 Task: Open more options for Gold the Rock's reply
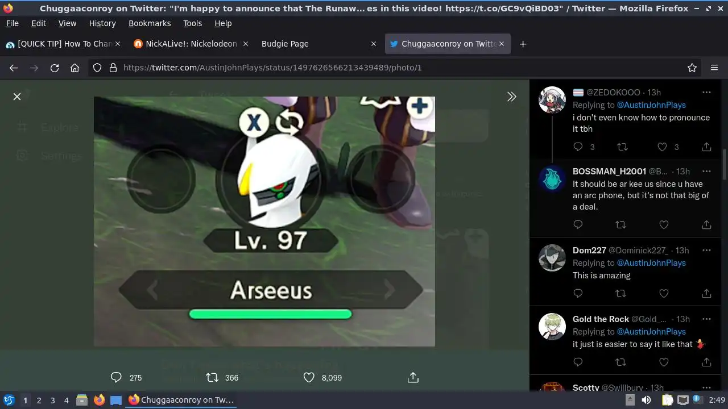pos(706,319)
